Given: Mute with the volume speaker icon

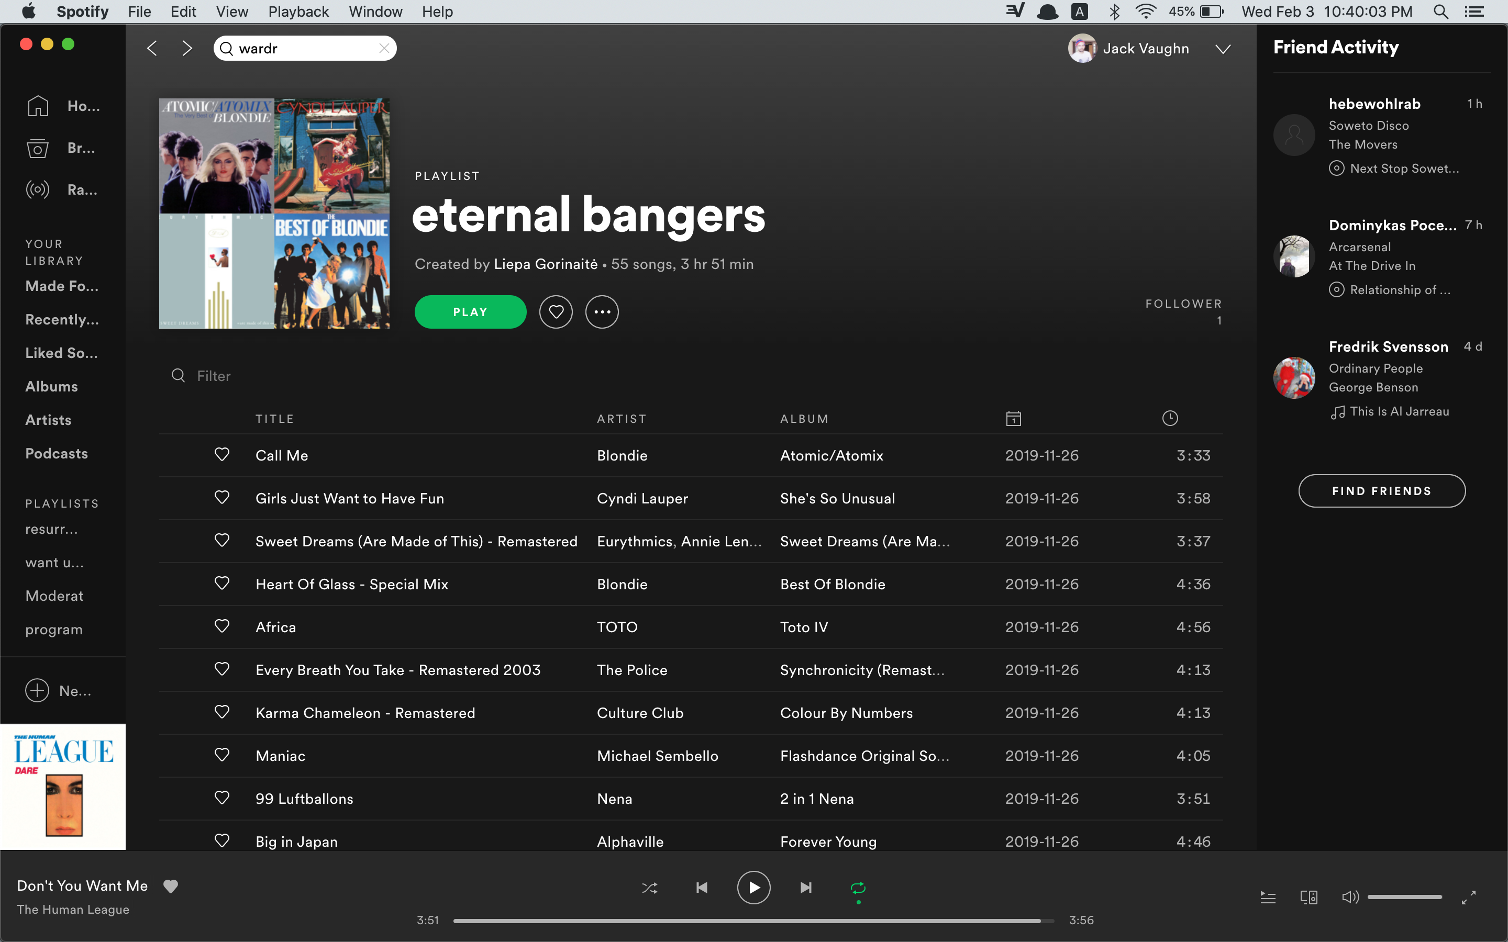Looking at the screenshot, I should [1350, 897].
